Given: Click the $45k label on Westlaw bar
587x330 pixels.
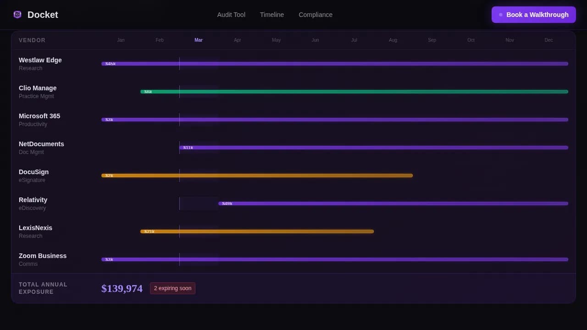Looking at the screenshot, I should point(111,64).
